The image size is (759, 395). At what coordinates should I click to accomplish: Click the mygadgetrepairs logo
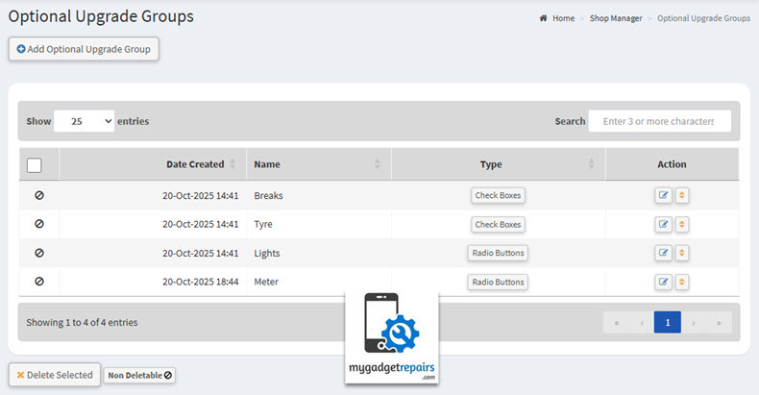coord(392,338)
